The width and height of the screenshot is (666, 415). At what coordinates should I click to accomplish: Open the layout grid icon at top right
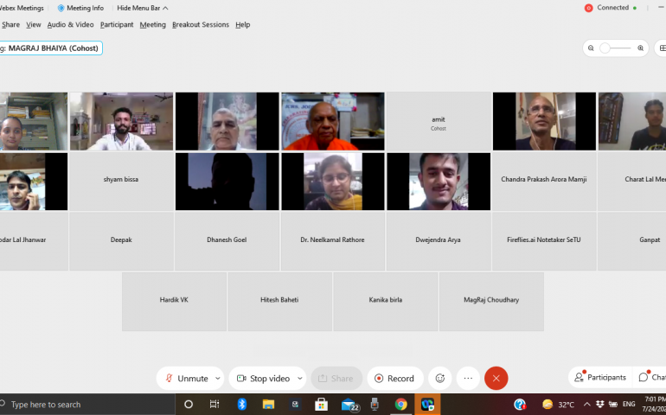tap(662, 48)
